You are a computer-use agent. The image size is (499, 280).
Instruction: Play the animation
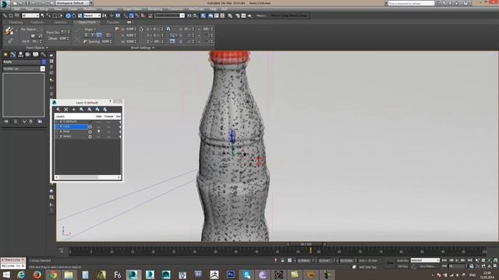458,261
